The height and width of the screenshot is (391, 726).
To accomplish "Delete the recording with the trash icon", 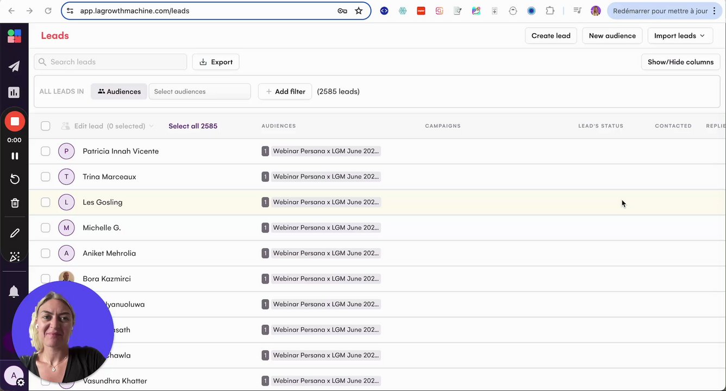I will click(15, 203).
